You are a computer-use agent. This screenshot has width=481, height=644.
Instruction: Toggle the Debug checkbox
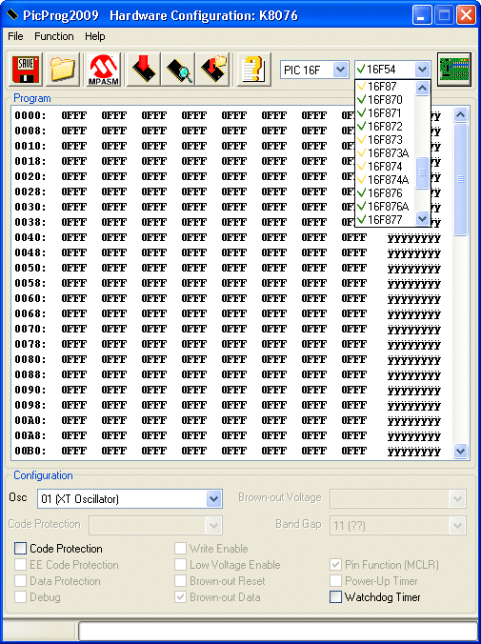(x=20, y=596)
